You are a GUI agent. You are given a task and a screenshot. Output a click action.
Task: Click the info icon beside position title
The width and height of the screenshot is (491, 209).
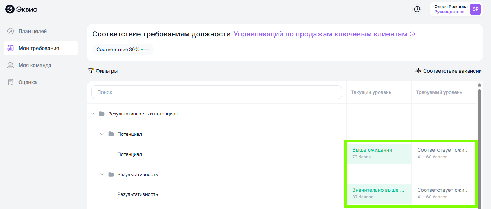[412, 34]
